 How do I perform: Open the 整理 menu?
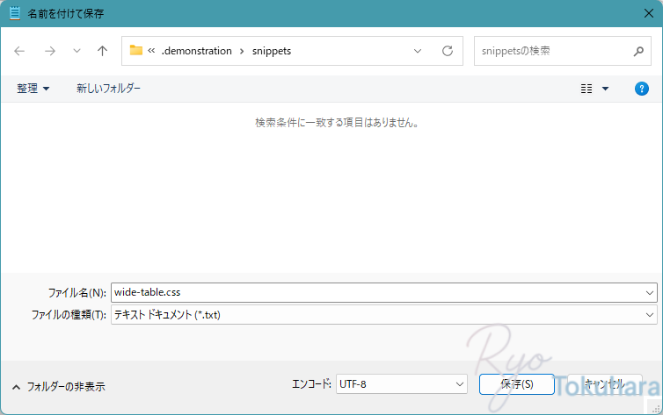coord(33,89)
